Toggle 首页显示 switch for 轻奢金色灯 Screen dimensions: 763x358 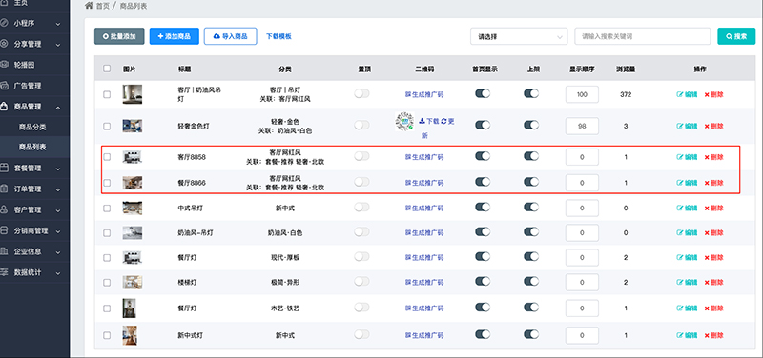pyautogui.click(x=483, y=125)
